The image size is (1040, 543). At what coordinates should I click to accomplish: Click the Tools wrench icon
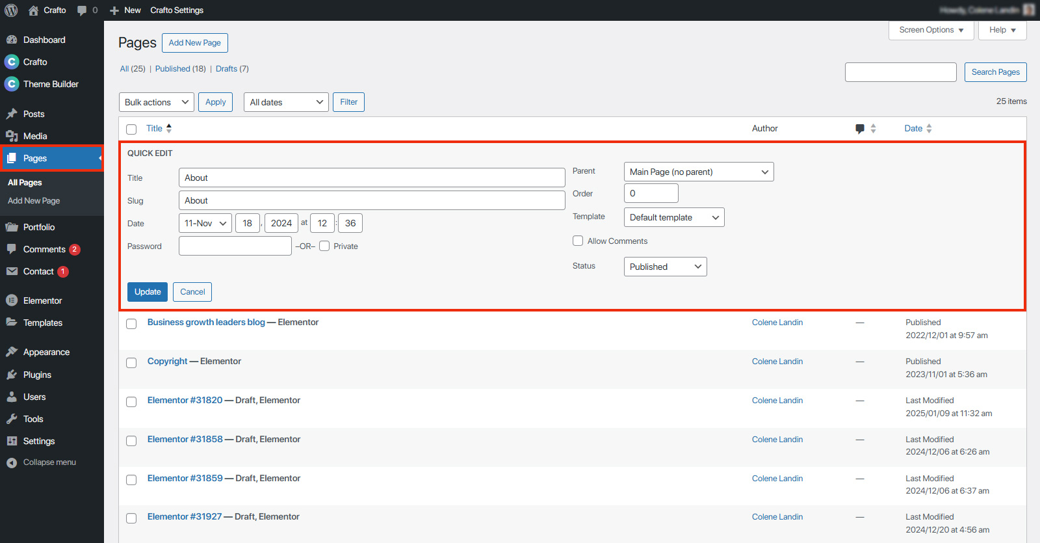[x=12, y=419]
